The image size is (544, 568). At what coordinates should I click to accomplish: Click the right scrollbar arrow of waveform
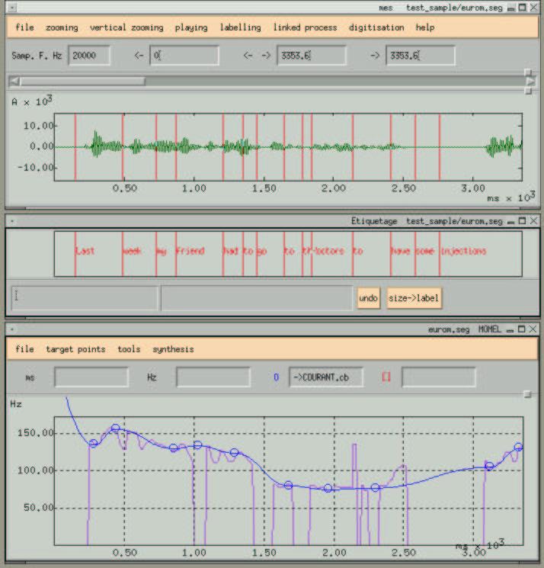point(530,81)
